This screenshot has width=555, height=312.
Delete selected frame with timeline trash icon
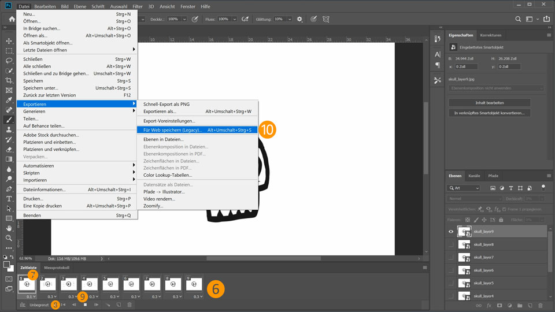(x=129, y=304)
